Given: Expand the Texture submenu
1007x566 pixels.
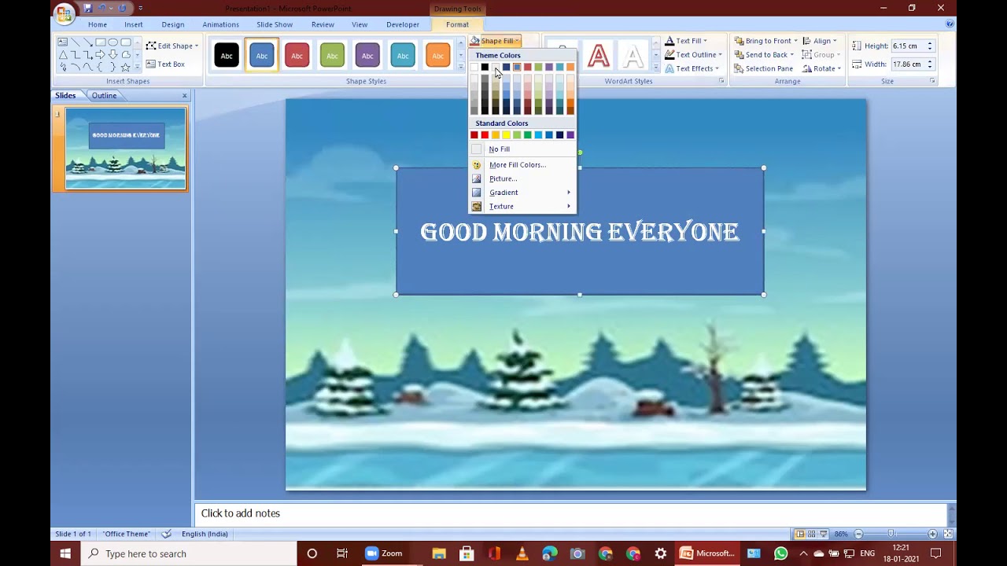Looking at the screenshot, I should tap(522, 207).
